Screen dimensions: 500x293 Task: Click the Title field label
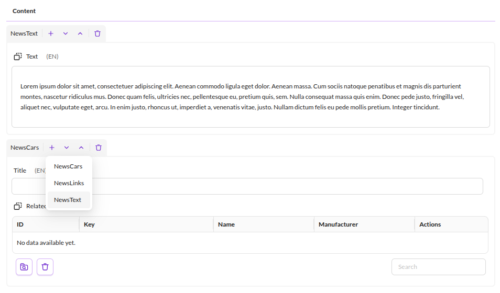pos(20,171)
